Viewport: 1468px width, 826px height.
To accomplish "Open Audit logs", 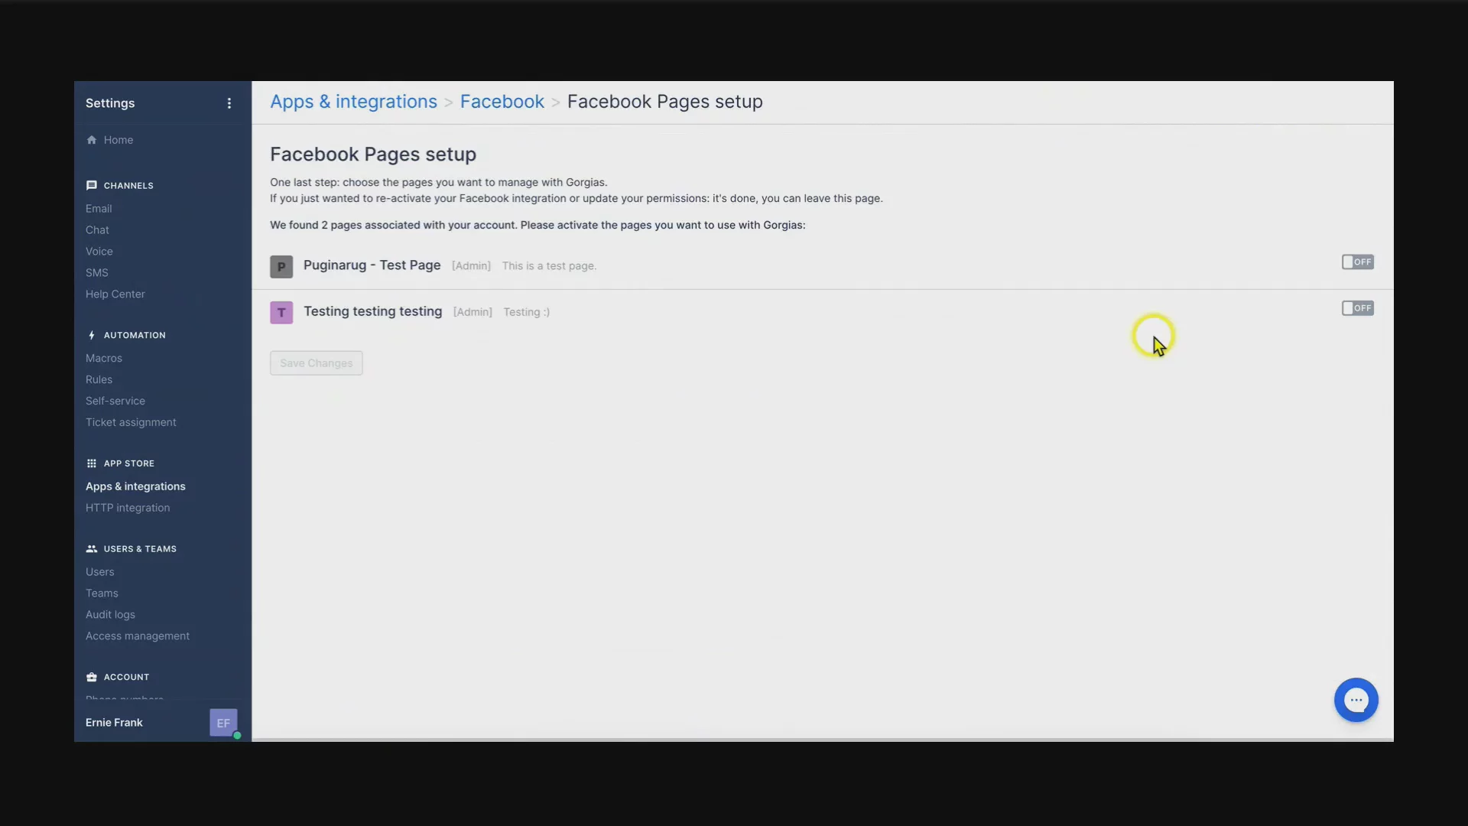I will pyautogui.click(x=110, y=615).
